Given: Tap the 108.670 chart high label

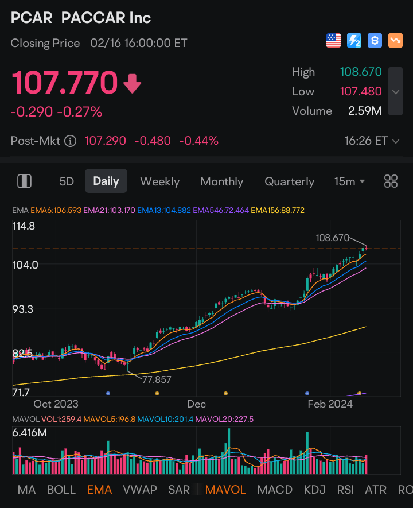Looking at the screenshot, I should [x=332, y=238].
